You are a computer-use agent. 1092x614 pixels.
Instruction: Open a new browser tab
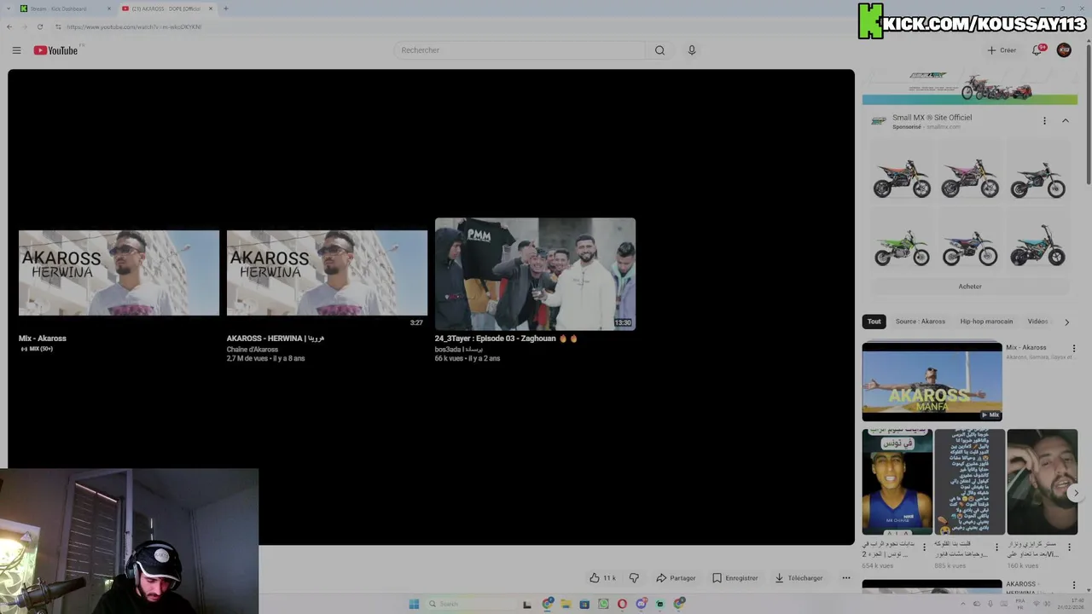(226, 9)
